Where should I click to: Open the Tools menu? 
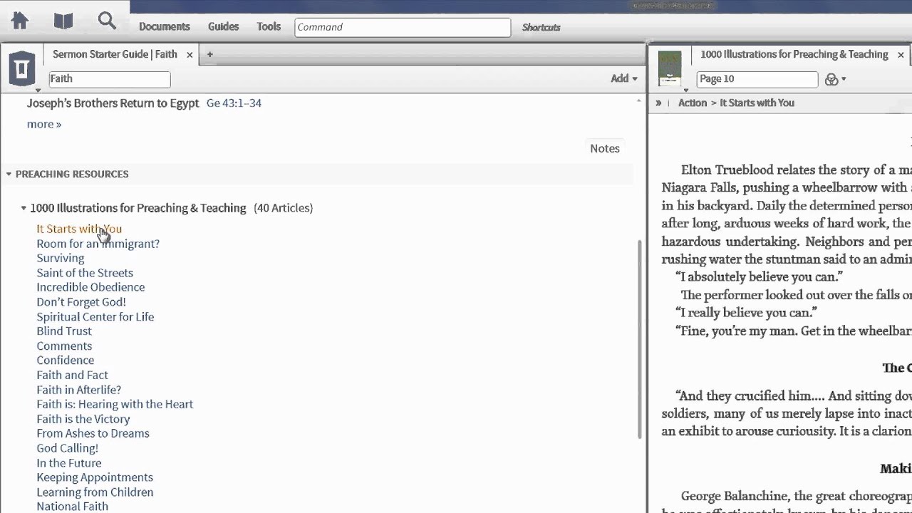(x=269, y=26)
